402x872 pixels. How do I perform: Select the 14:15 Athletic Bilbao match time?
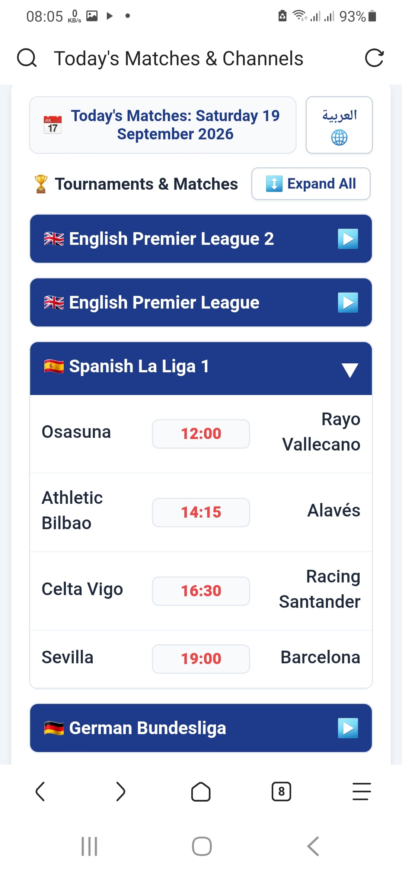pyautogui.click(x=201, y=512)
